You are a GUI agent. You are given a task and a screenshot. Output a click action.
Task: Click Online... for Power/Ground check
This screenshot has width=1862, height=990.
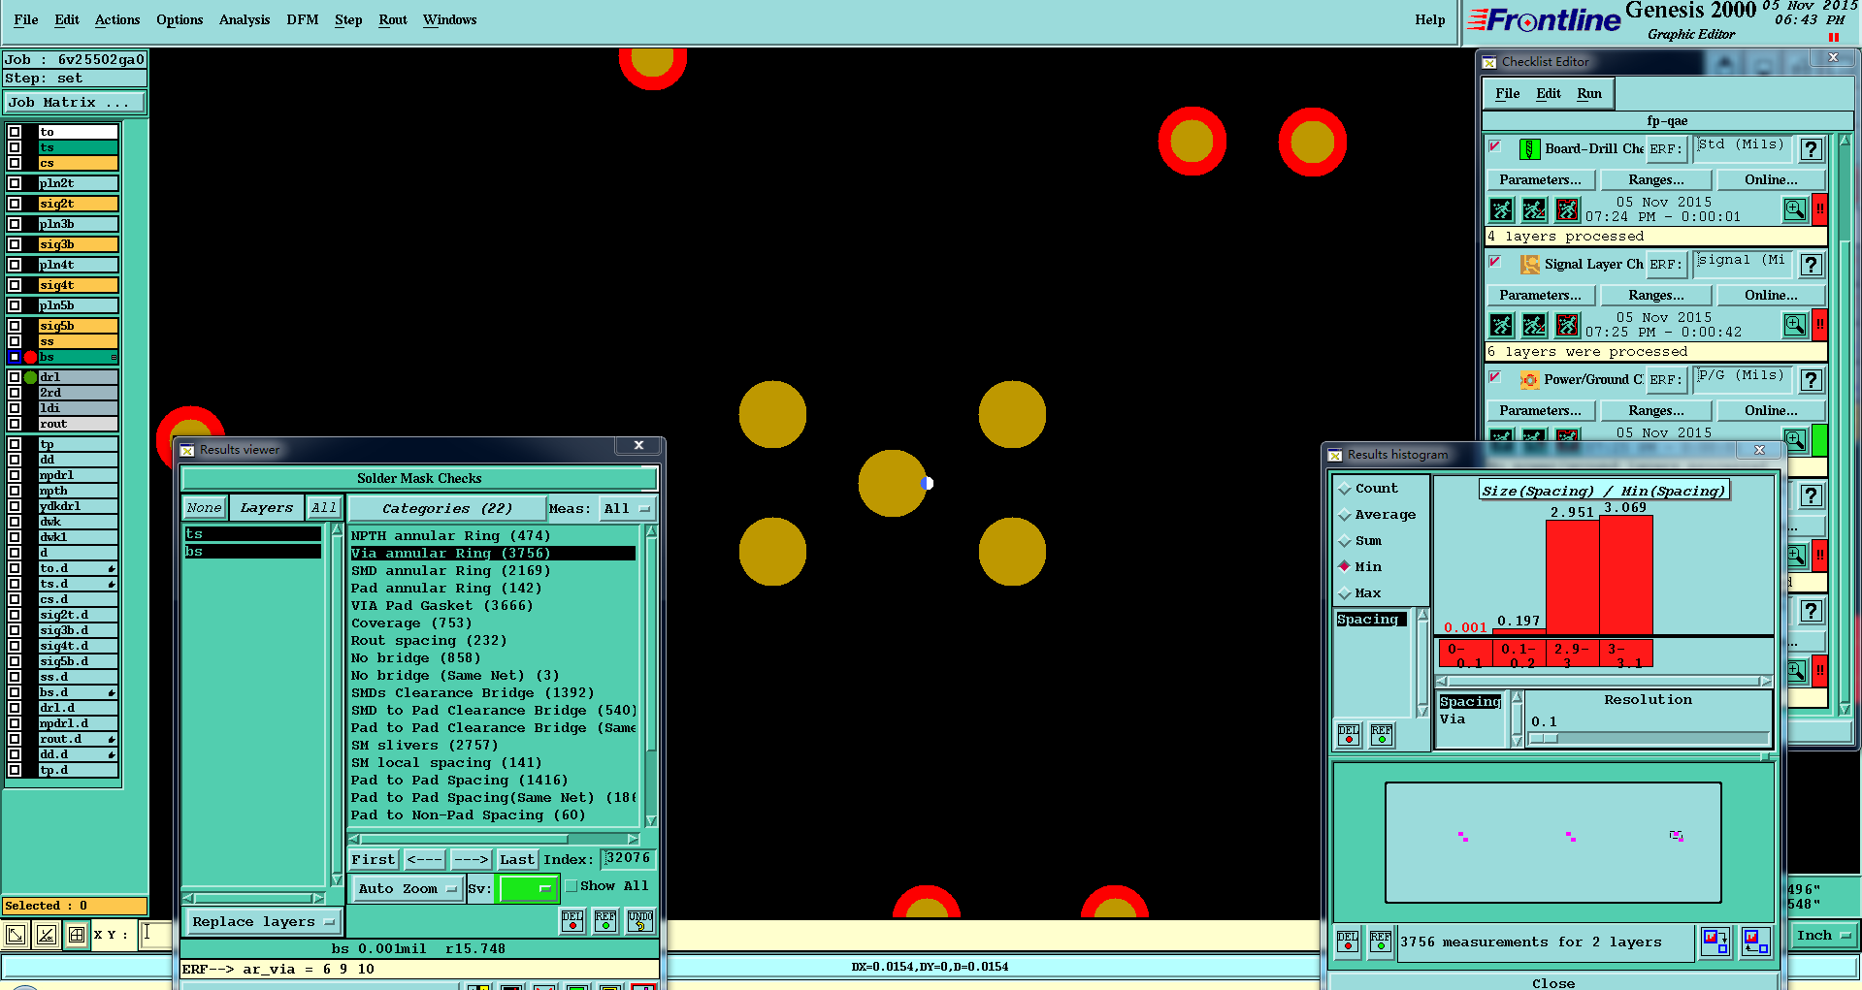point(1771,410)
